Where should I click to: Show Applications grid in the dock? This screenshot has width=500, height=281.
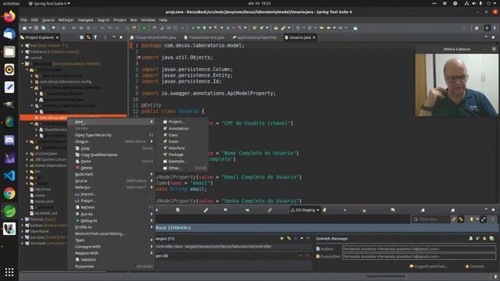[9, 272]
